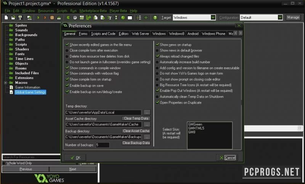This screenshot has width=305, height=184.
Task: Browse for Asset Cache directory ellipsis button
Action: 147,124
